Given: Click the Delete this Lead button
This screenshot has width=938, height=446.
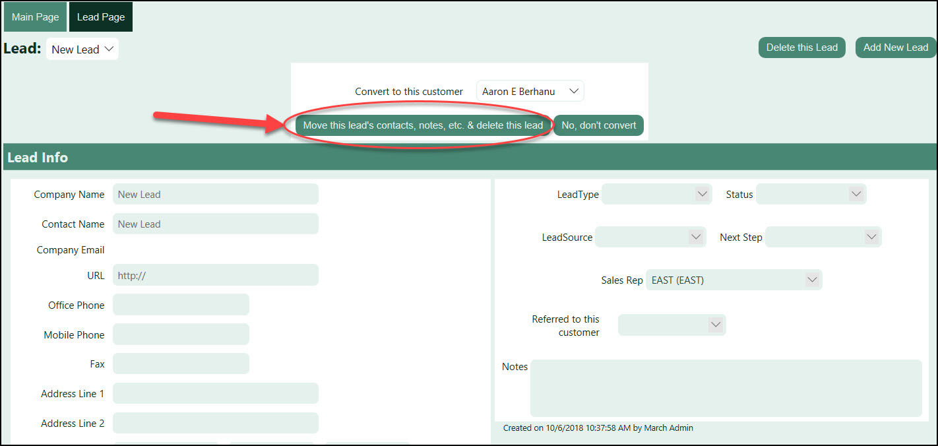Looking at the screenshot, I should point(801,48).
